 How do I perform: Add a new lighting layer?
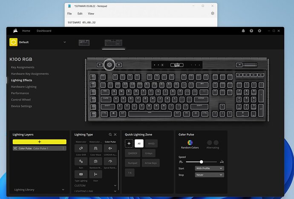tap(39, 142)
